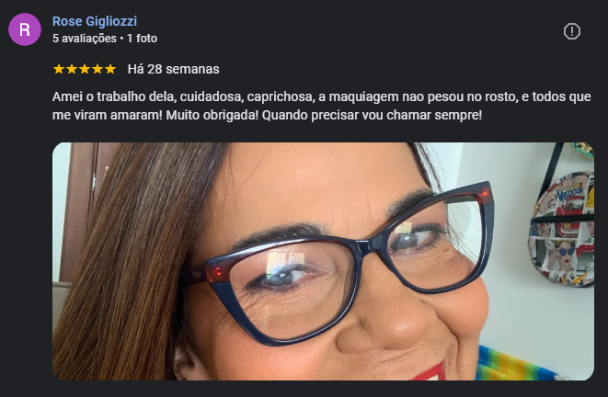
Task: View the reviewer's 5 avaliações count
Action: 85,39
